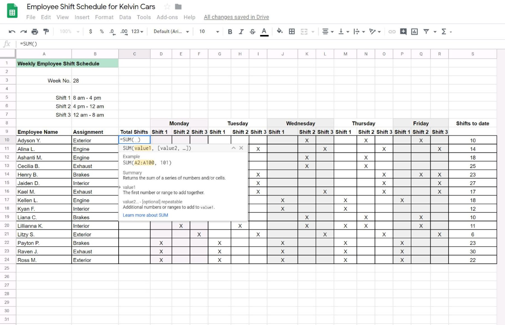Open the text color picker
505x325 pixels.
click(x=264, y=32)
